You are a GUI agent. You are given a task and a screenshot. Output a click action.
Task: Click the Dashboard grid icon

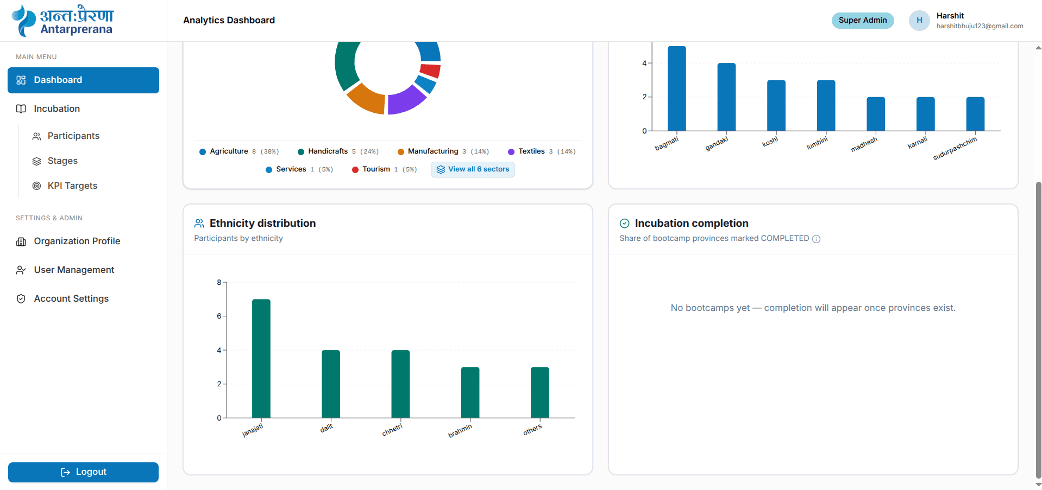tap(21, 80)
